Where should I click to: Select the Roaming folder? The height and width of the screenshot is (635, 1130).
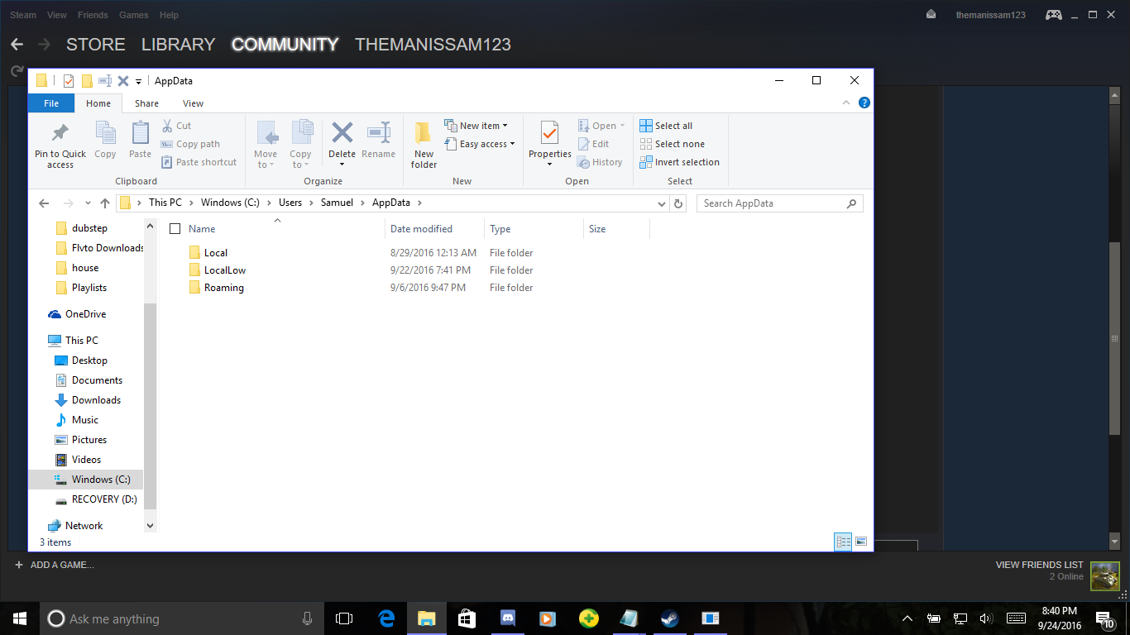coord(224,288)
